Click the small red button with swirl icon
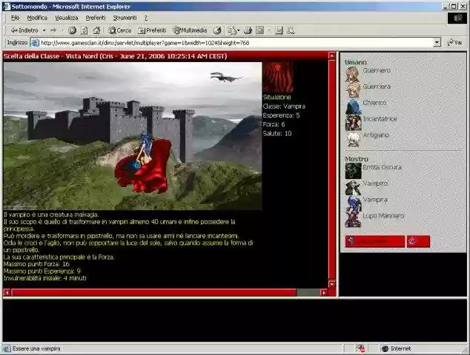 tap(418, 241)
